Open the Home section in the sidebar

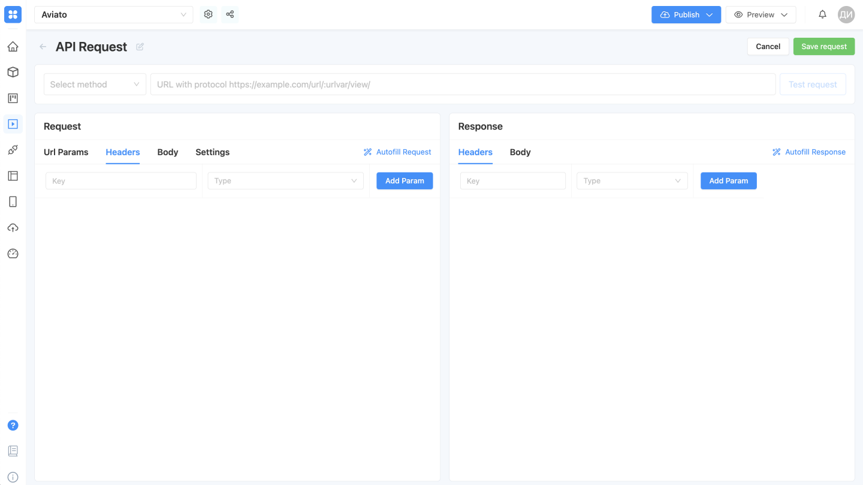pos(13,46)
